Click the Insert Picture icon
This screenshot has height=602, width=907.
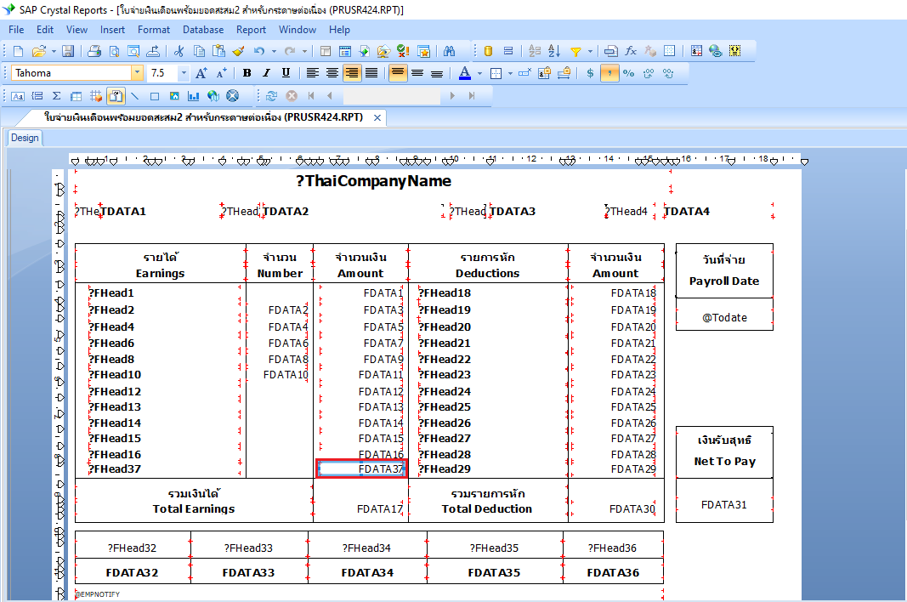coord(174,96)
